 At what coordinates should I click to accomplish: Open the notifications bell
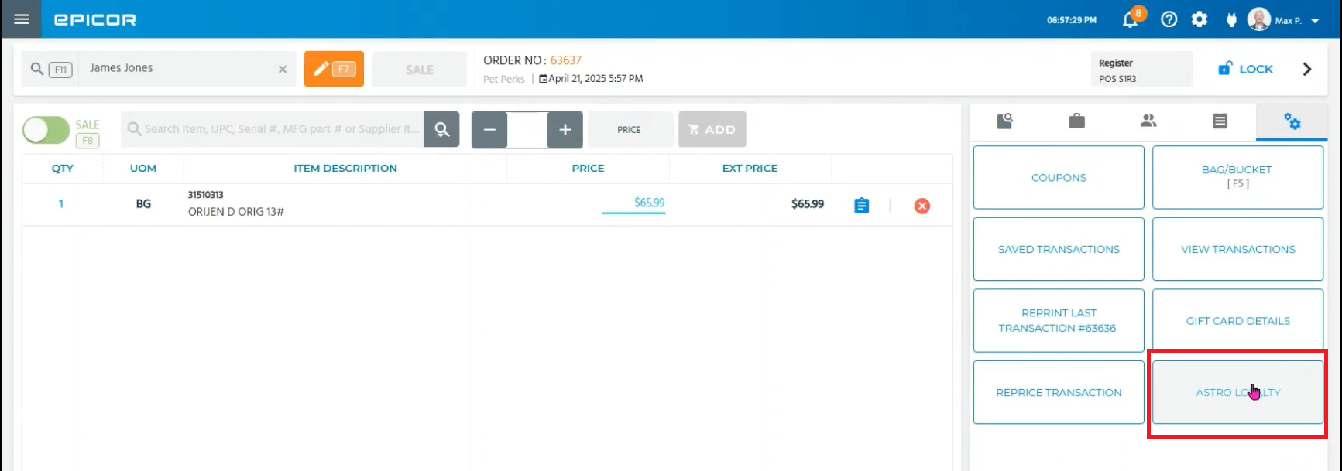click(1131, 20)
